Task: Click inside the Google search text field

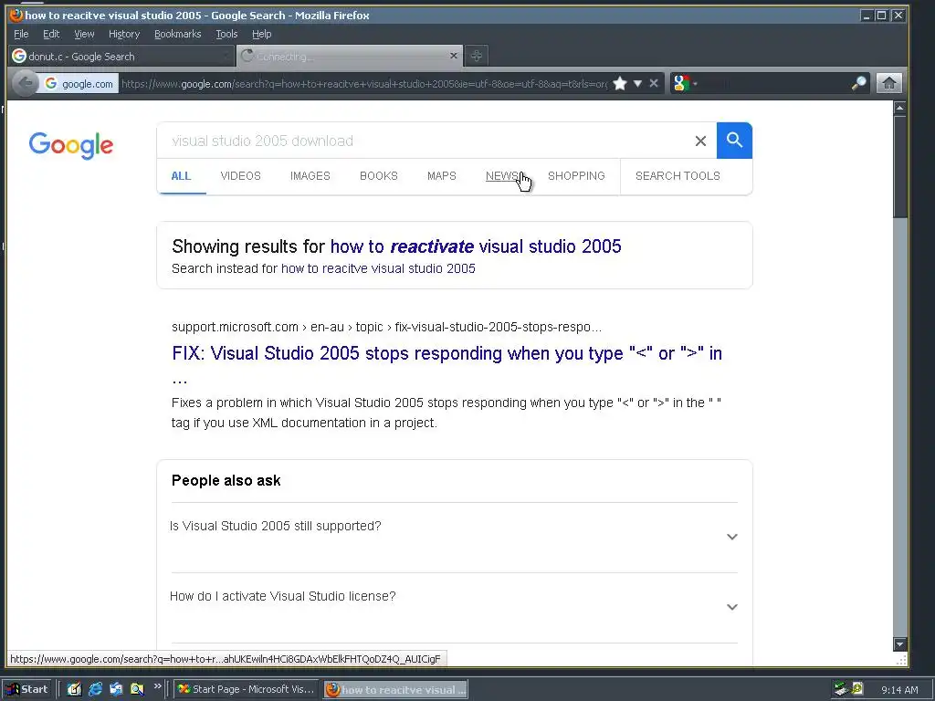Action: [x=426, y=141]
